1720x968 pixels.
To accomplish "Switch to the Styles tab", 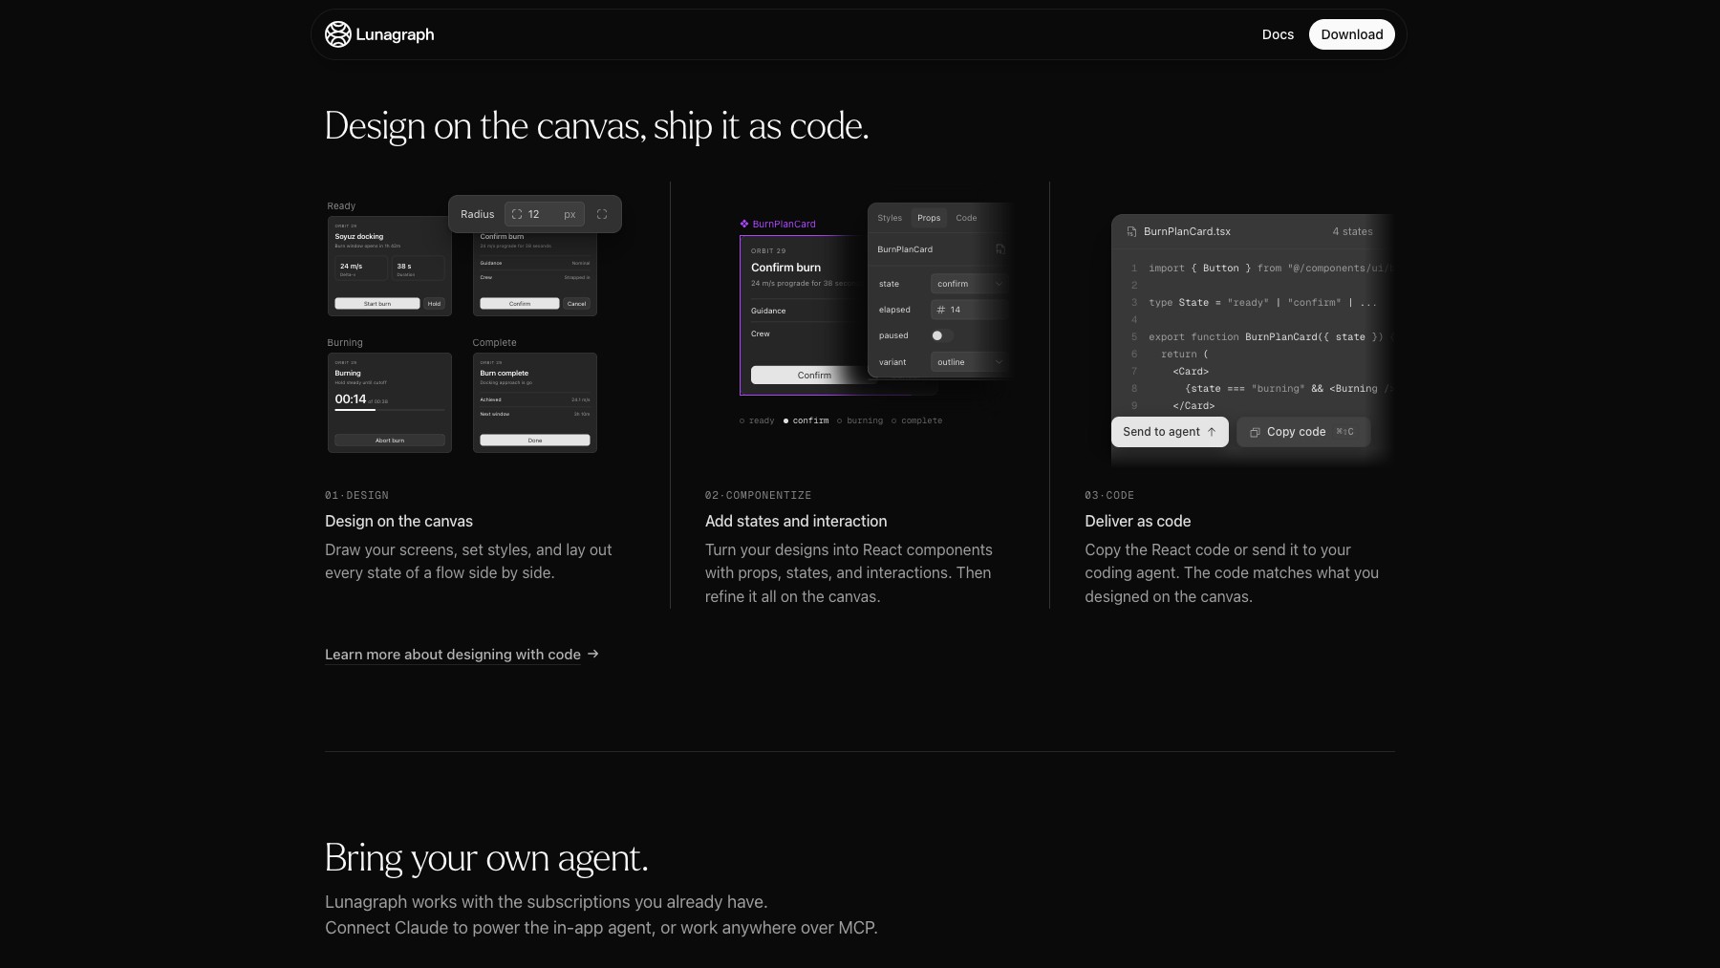I will (890, 218).
